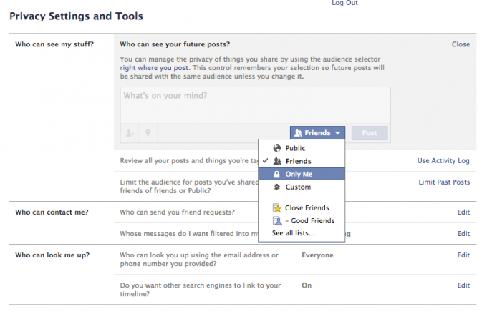Click 'Who can contact me?' section label

pos(52,212)
